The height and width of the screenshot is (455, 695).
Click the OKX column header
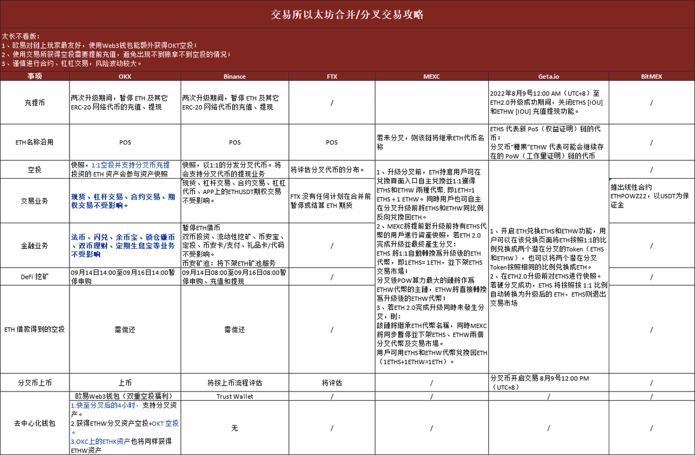(x=125, y=76)
